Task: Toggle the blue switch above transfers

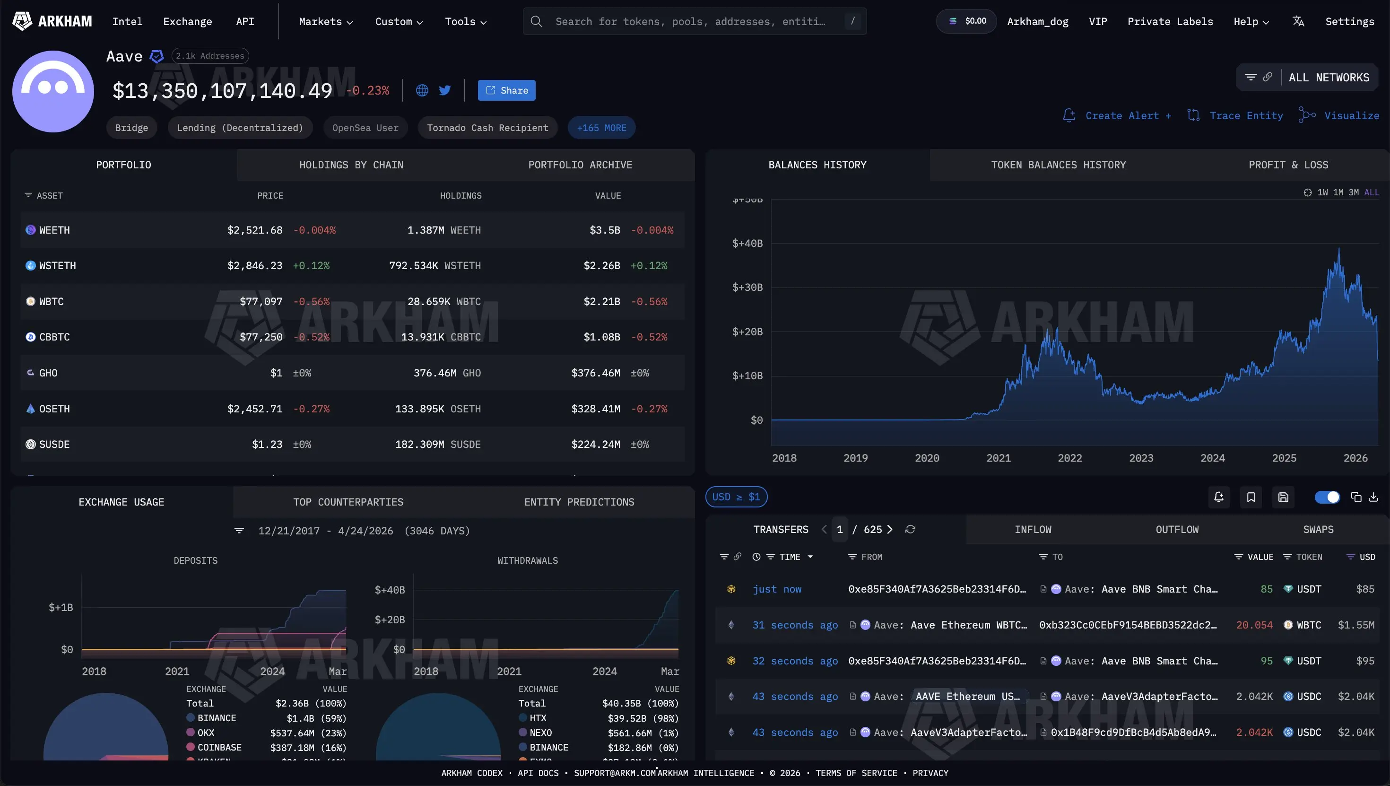Action: 1327,497
